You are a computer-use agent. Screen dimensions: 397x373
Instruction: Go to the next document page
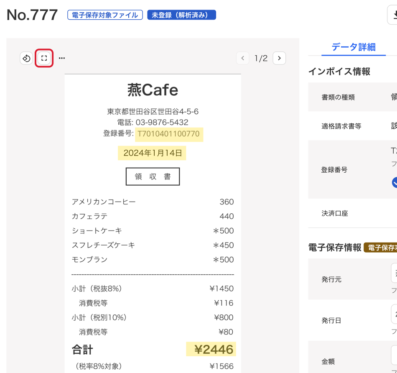tap(279, 58)
